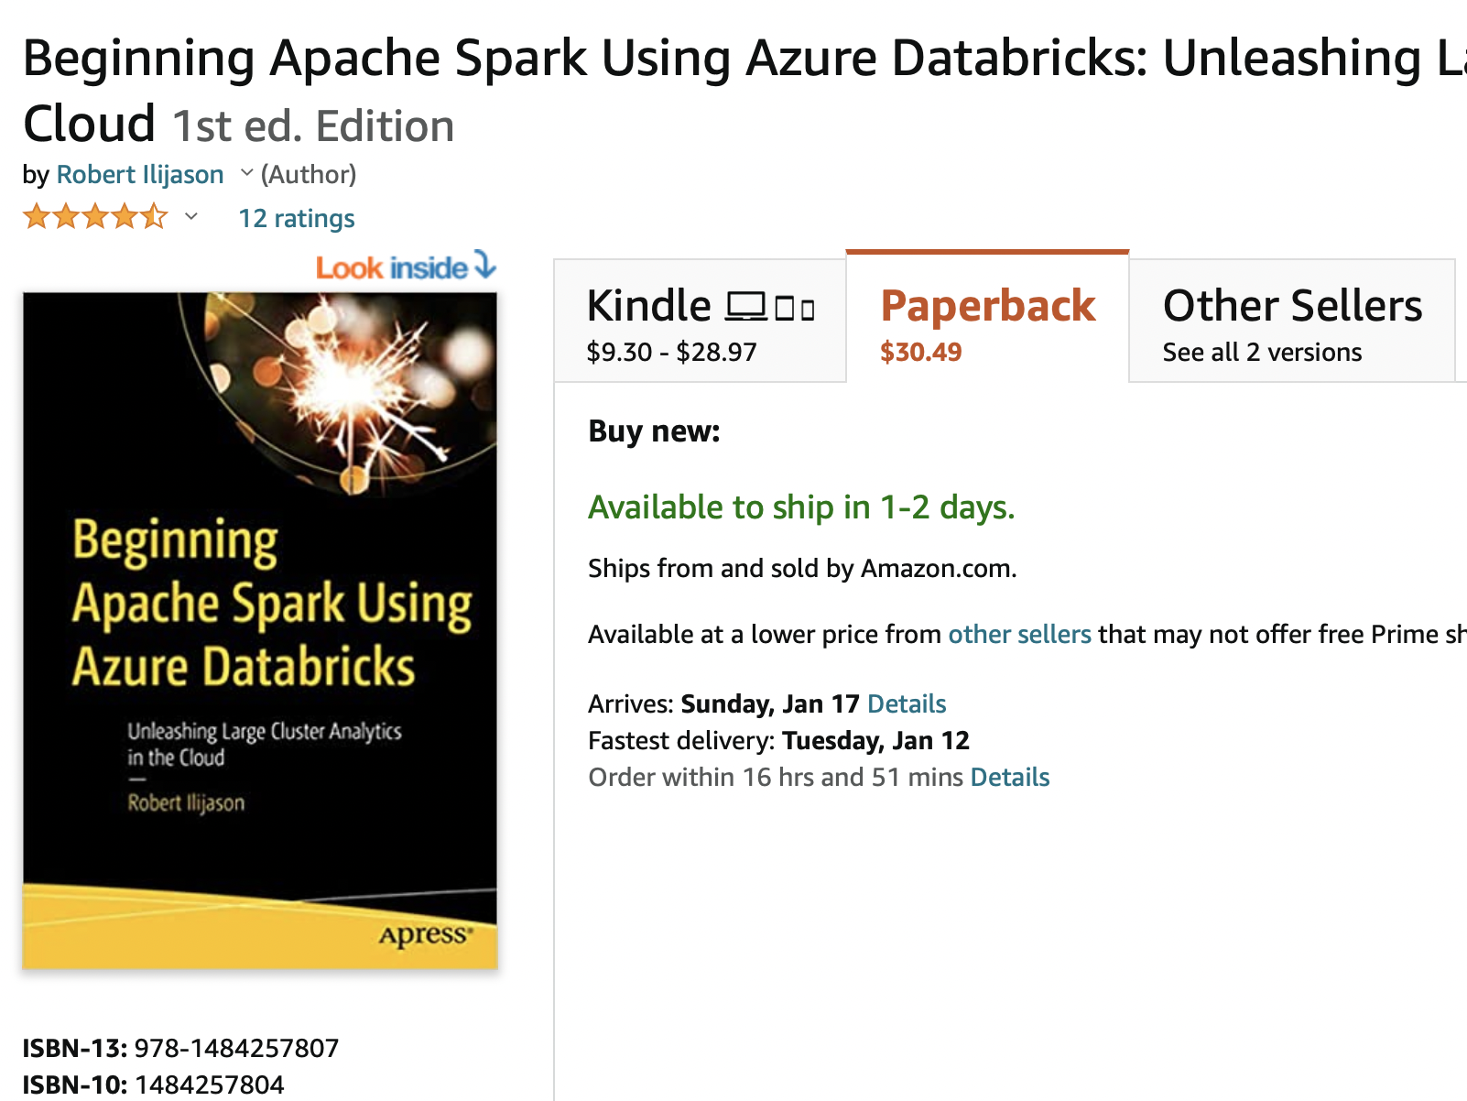Switch to the Kindle format tab
Image resolution: width=1467 pixels, height=1101 pixels.
(700, 322)
